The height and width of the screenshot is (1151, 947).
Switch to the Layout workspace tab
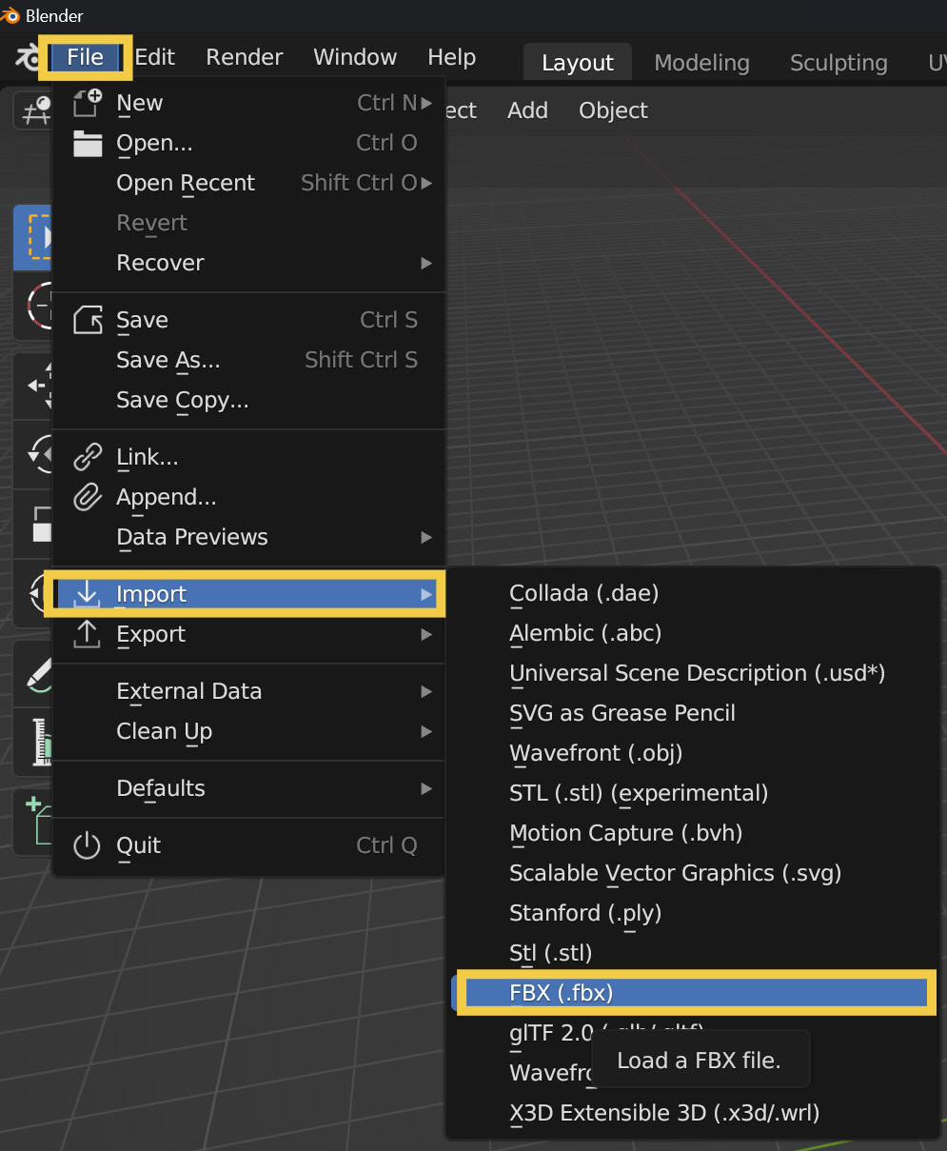coord(578,64)
